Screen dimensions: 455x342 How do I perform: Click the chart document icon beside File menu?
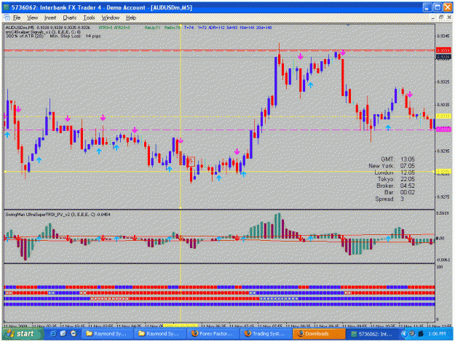point(7,17)
